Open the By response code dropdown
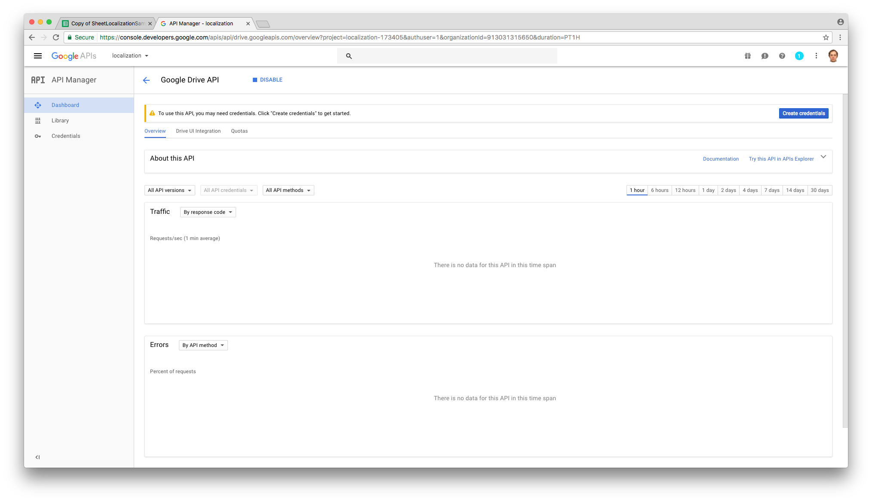This screenshot has height=502, width=872. click(x=208, y=212)
